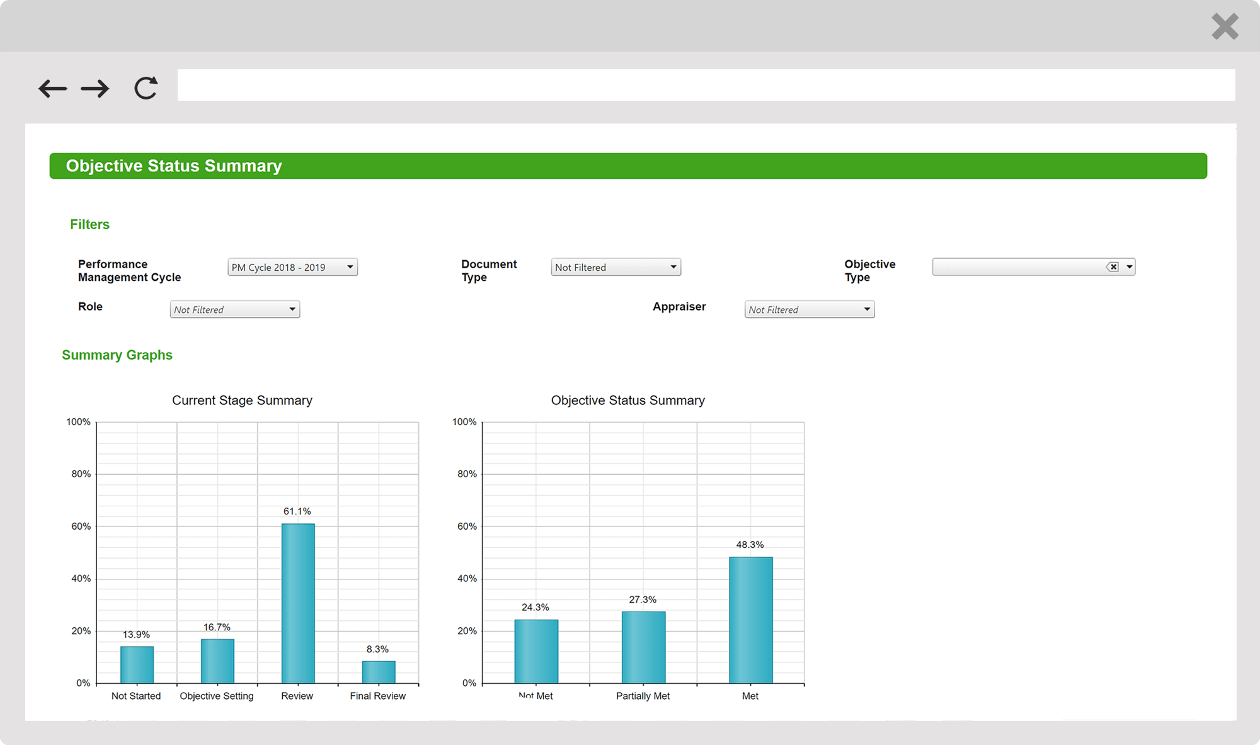Click the Not Started bar
The image size is (1260, 745).
click(137, 664)
